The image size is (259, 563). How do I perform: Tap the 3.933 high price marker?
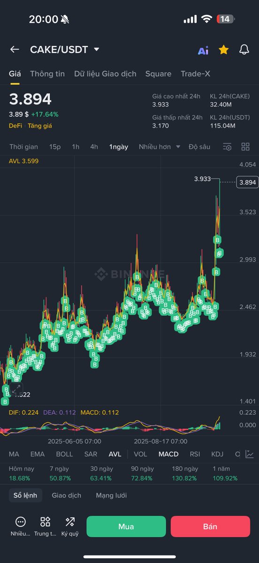(203, 179)
